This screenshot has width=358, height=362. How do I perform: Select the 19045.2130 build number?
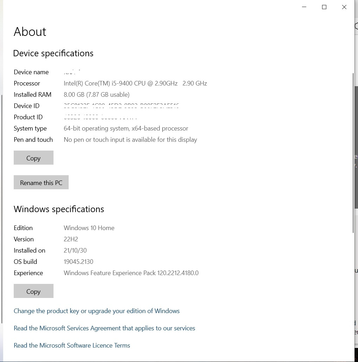(x=78, y=262)
